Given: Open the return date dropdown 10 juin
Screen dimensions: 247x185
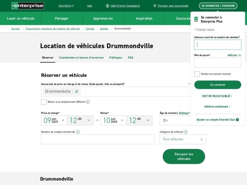Looking at the screenshot, I should pos(113,120).
